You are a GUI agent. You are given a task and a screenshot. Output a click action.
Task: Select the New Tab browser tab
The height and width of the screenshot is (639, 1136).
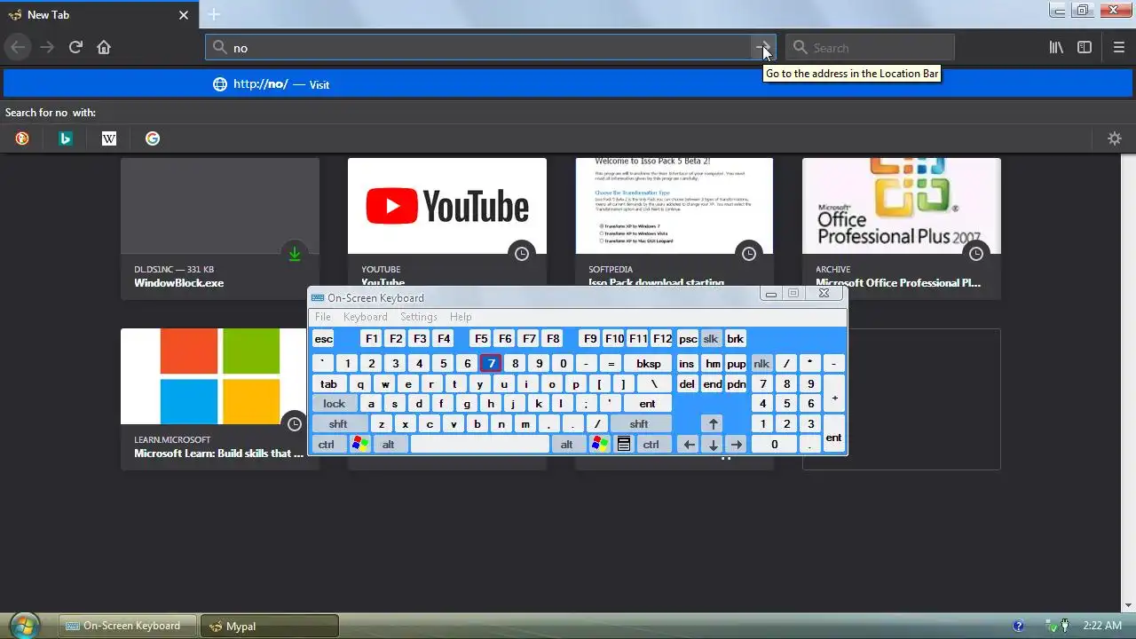click(x=99, y=15)
